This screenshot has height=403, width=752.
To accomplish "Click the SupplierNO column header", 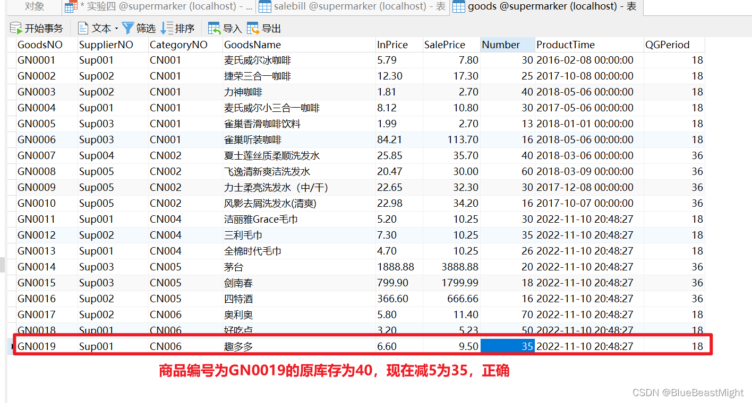I will 113,45.
